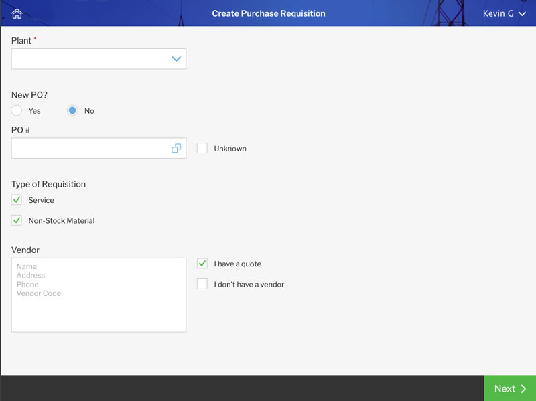This screenshot has height=401, width=536.
Task: Select Yes for New PO
Action: (16, 110)
